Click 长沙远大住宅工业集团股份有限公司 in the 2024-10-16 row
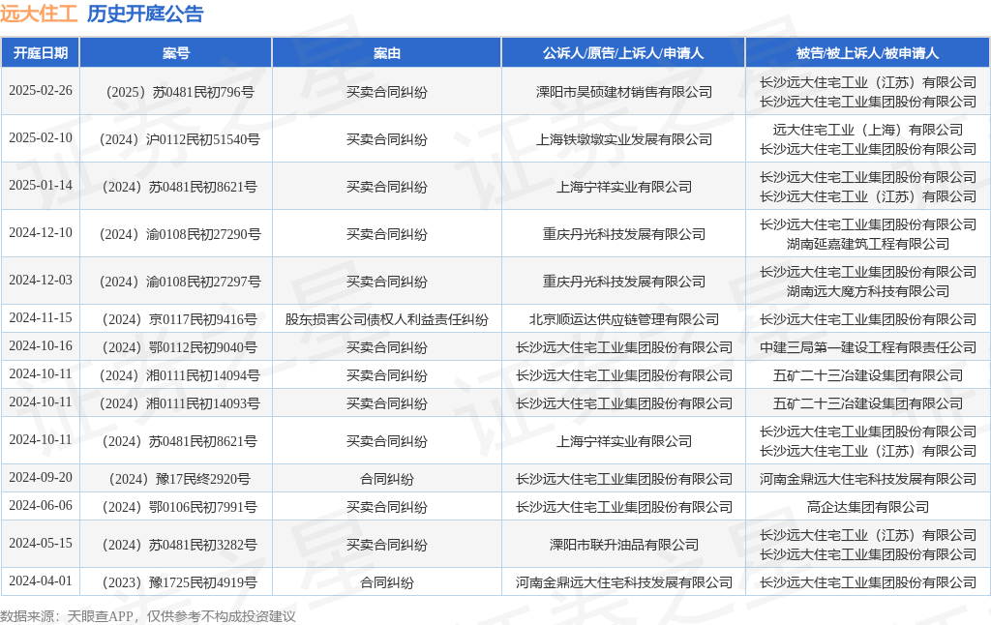This screenshot has width=991, height=625. pyautogui.click(x=624, y=347)
